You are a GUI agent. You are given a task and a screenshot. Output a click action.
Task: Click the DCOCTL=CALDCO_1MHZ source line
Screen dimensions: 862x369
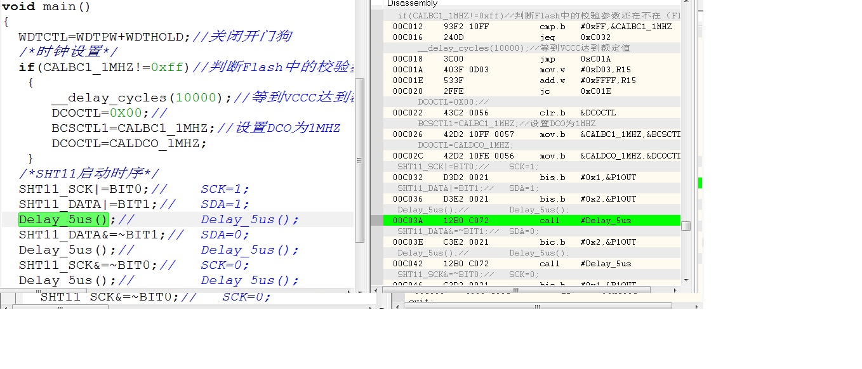(x=129, y=143)
